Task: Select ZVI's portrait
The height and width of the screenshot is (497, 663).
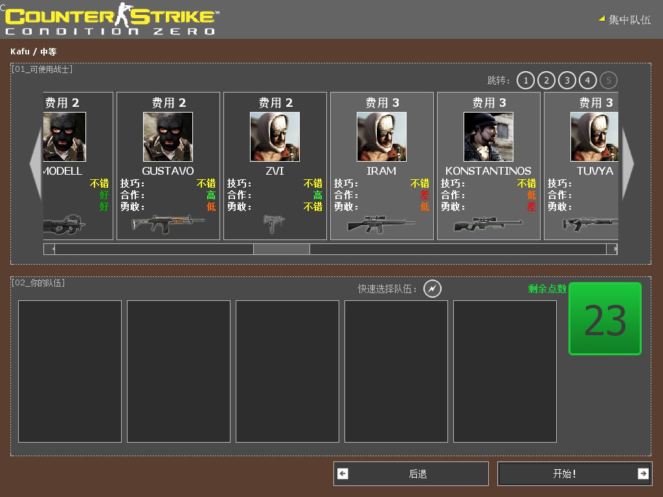Action: tap(275, 137)
